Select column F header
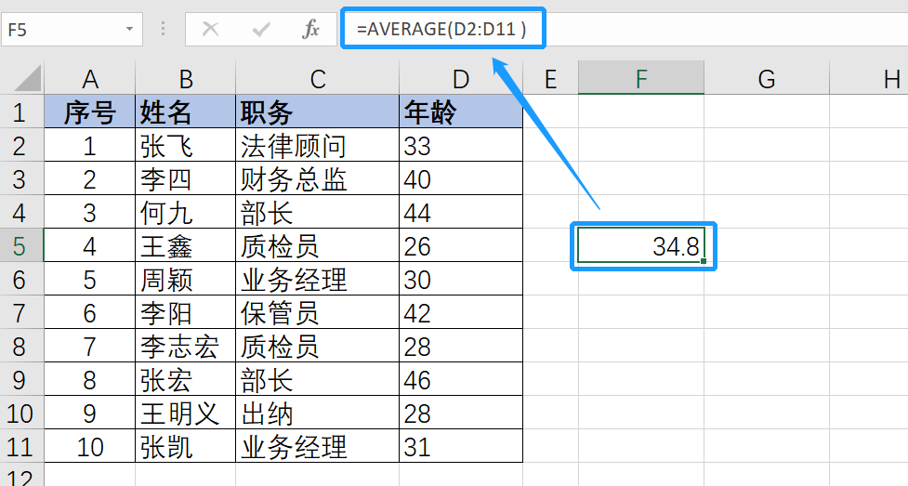 pyautogui.click(x=641, y=78)
